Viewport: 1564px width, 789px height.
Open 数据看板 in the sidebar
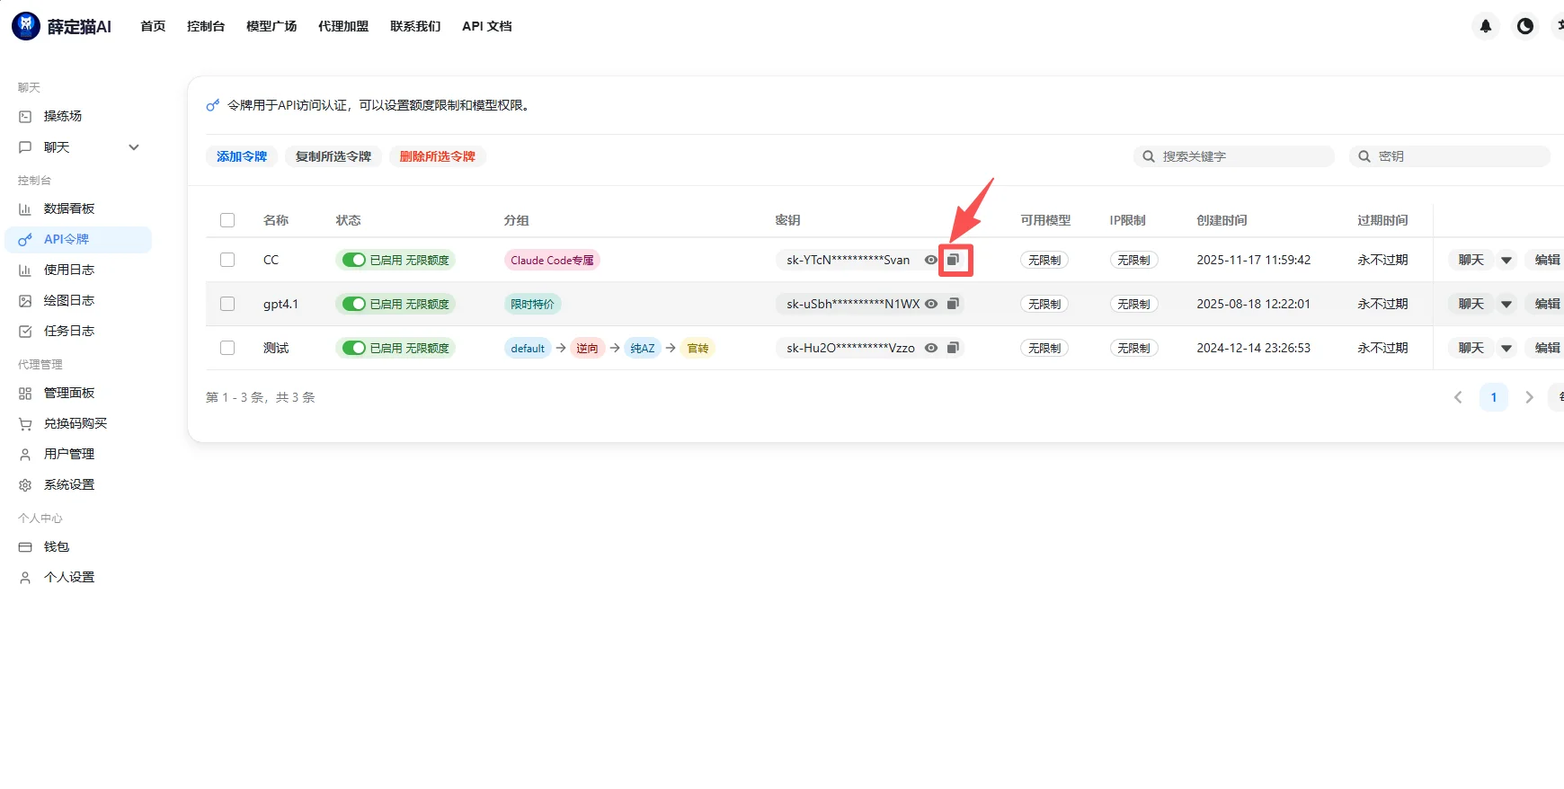(78, 208)
